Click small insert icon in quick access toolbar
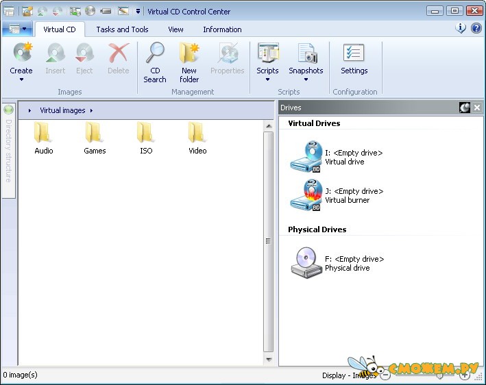This screenshot has width=486, height=385. [42, 12]
